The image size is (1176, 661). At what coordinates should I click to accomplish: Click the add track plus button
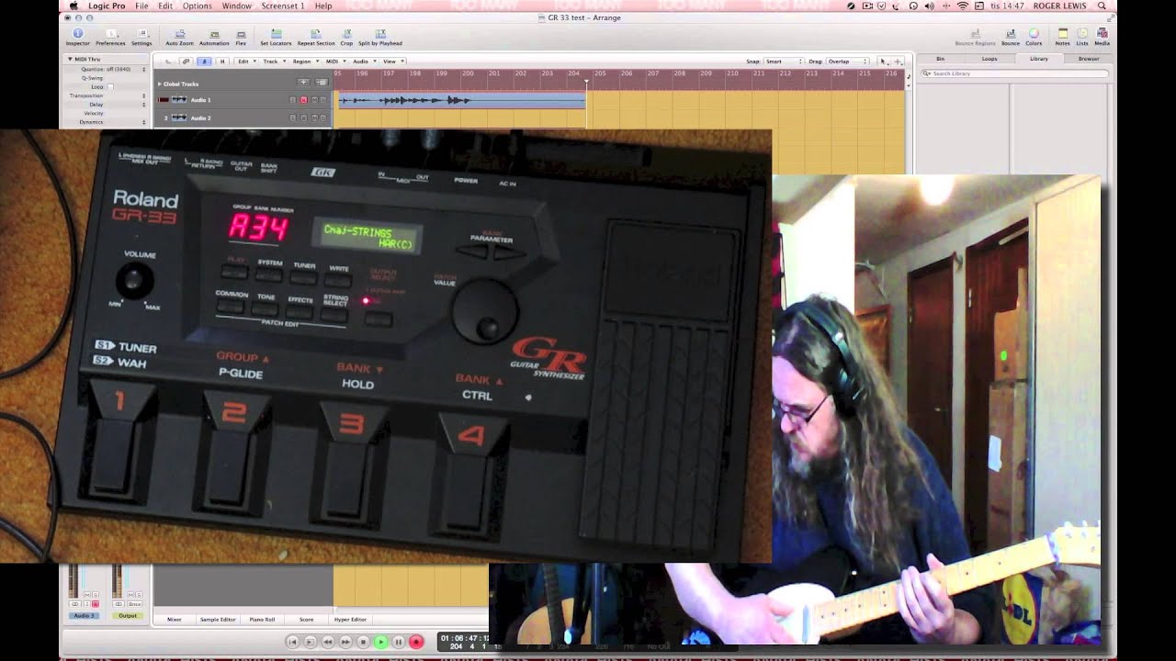303,83
